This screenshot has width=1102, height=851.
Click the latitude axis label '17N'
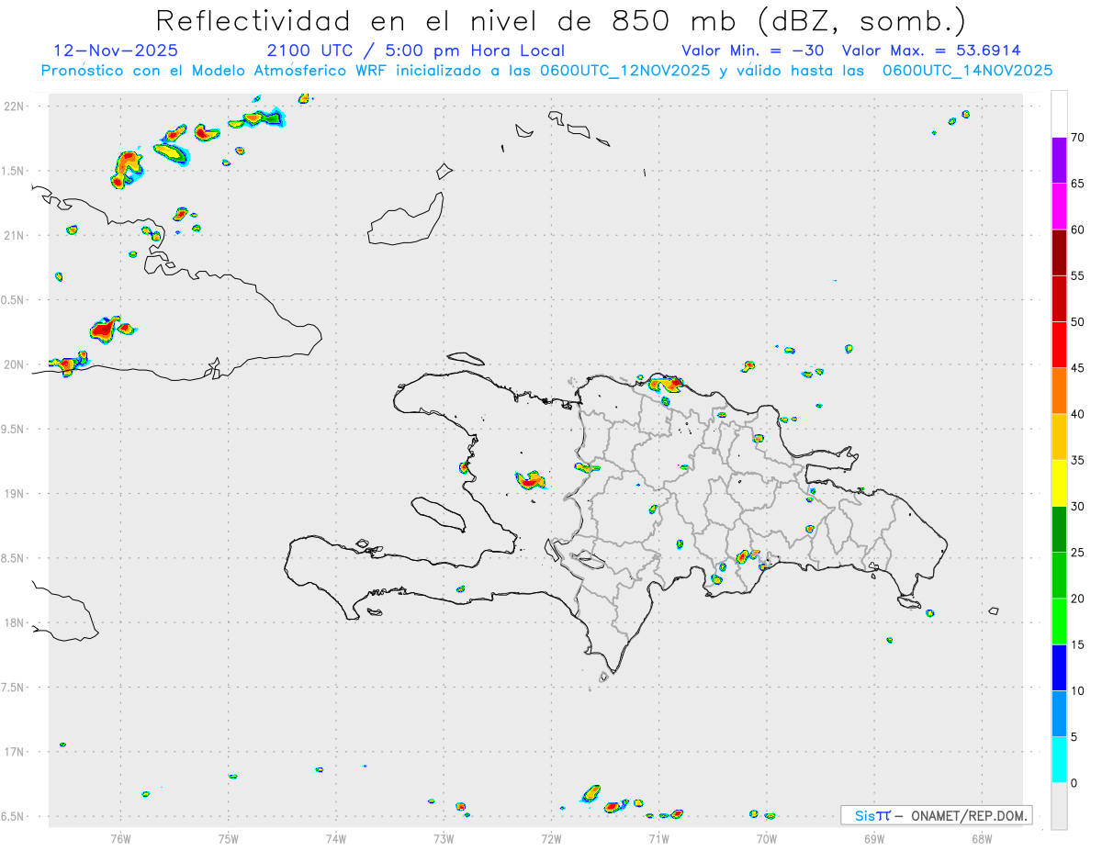15,752
